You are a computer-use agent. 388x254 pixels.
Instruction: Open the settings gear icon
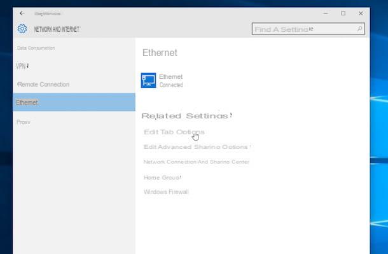(22, 29)
